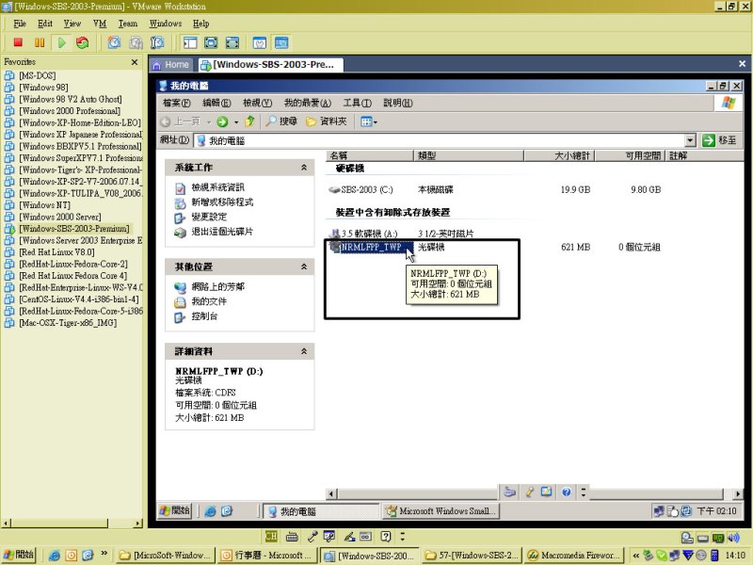Collapse the 系統工作 panel

[x=304, y=168]
